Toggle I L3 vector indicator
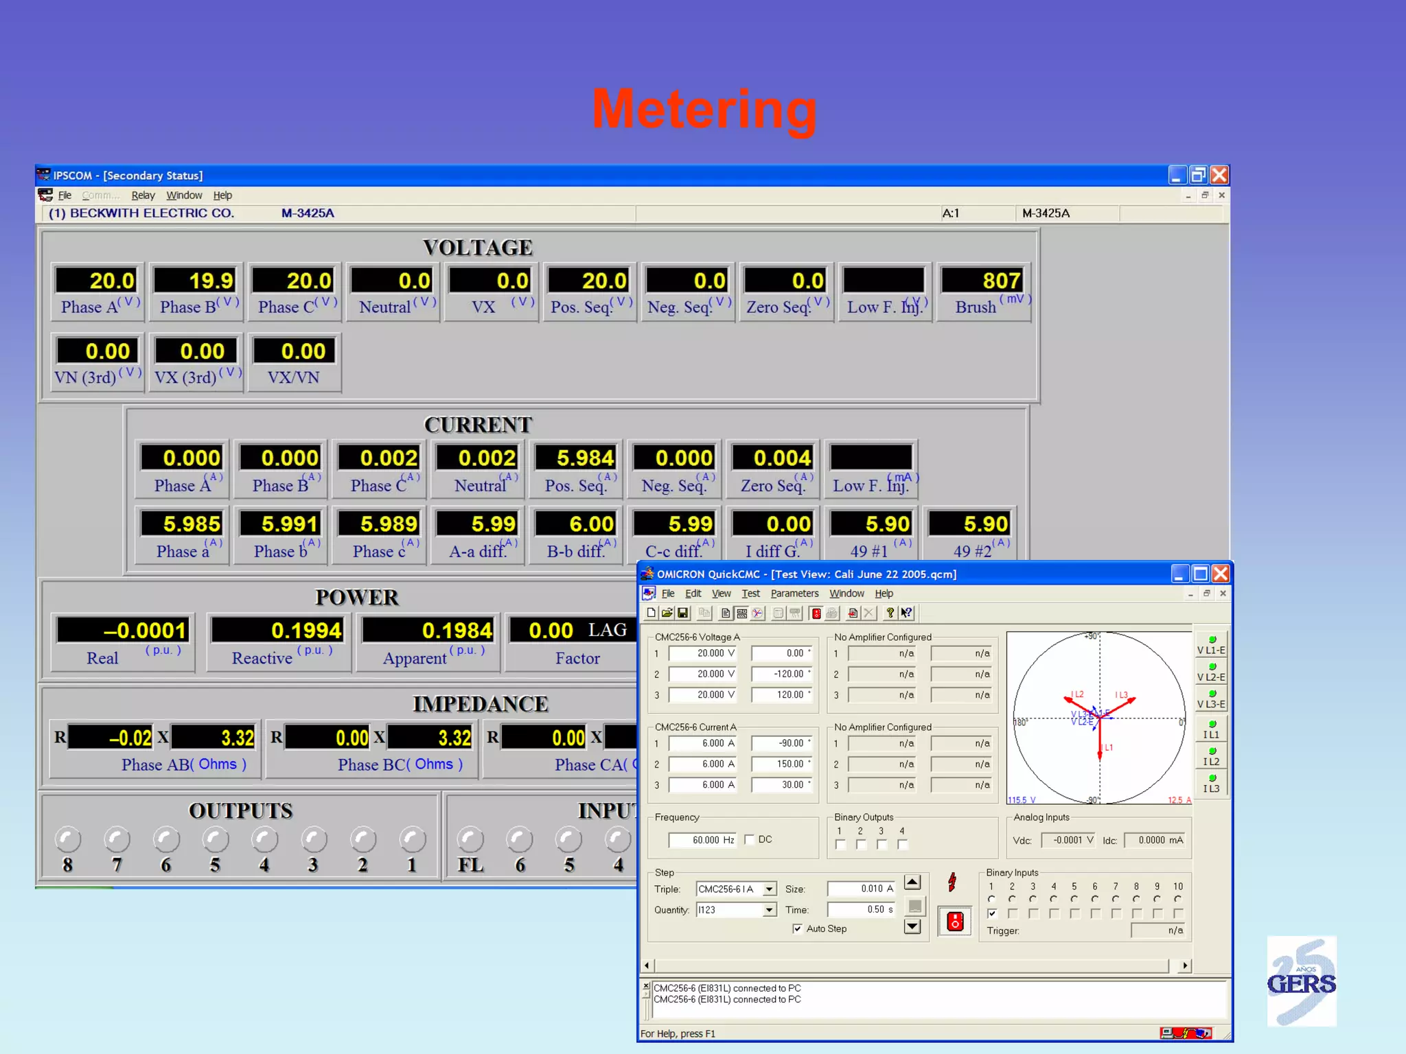Screen dimensions: 1406x1054 click(x=1212, y=783)
